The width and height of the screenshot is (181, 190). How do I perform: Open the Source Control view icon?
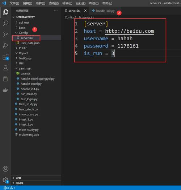click(5, 35)
